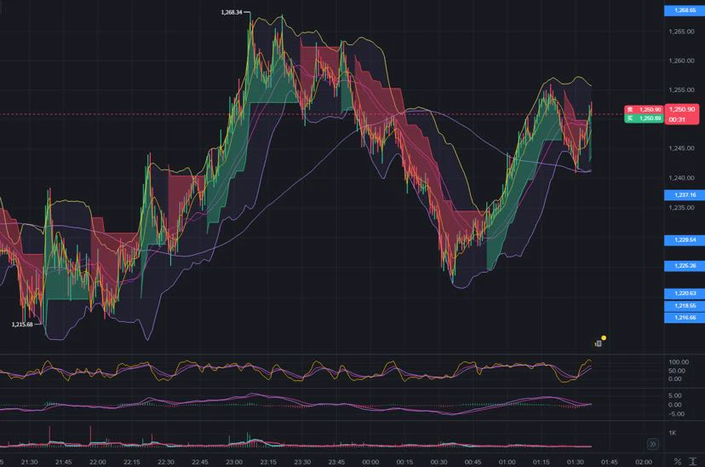Click the 02:00 time axis label

click(644, 462)
